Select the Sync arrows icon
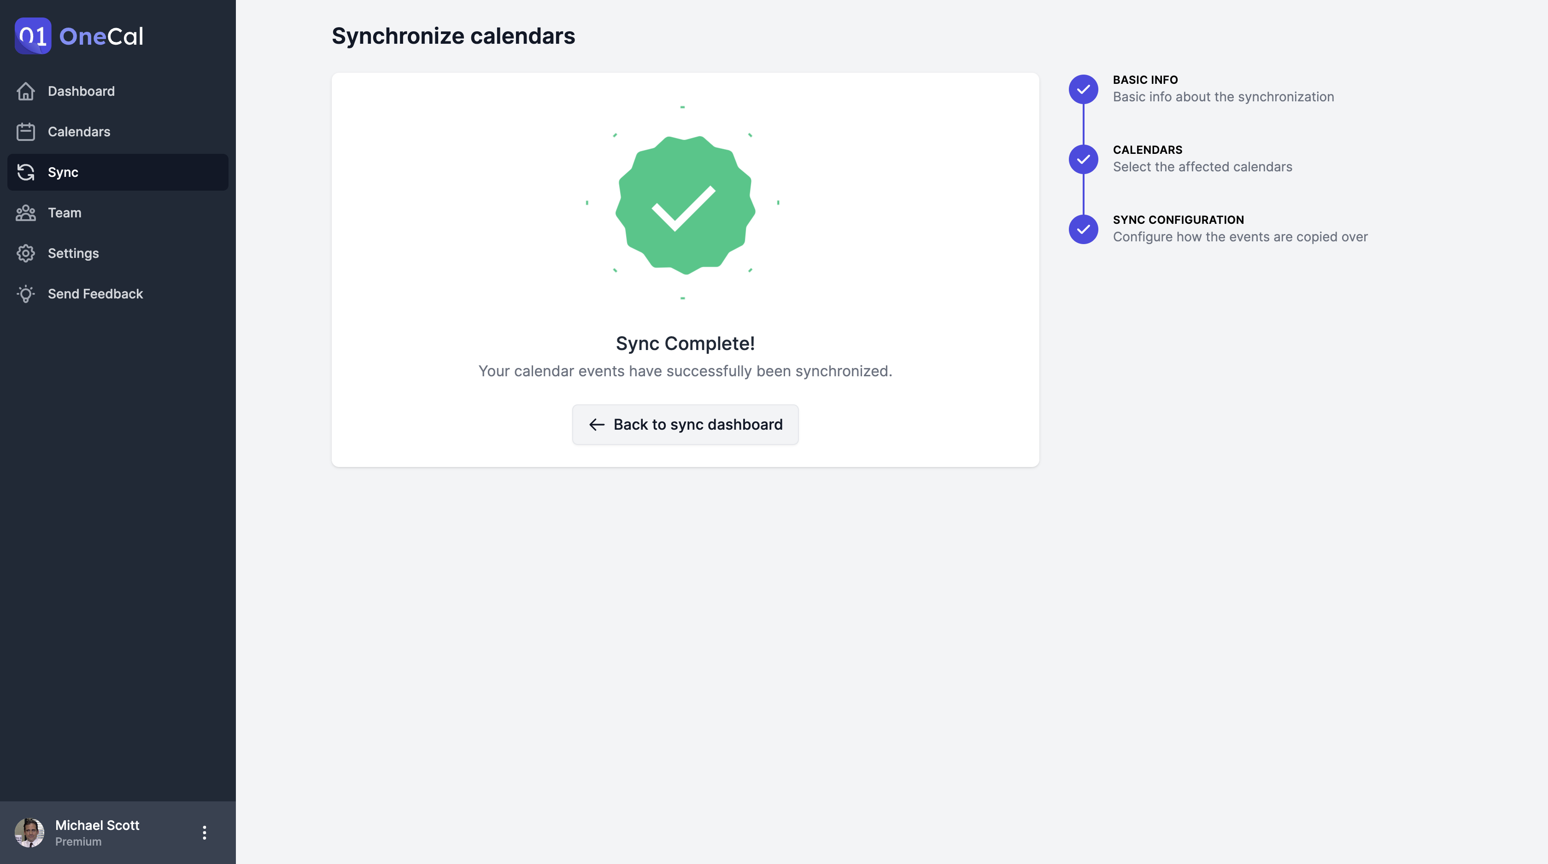 [26, 172]
